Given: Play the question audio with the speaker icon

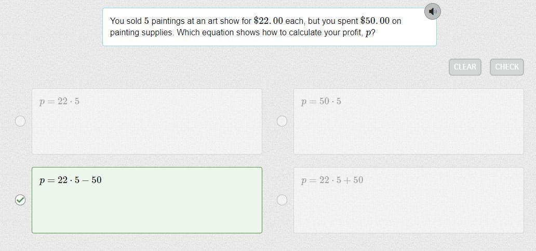Looking at the screenshot, I should [432, 11].
